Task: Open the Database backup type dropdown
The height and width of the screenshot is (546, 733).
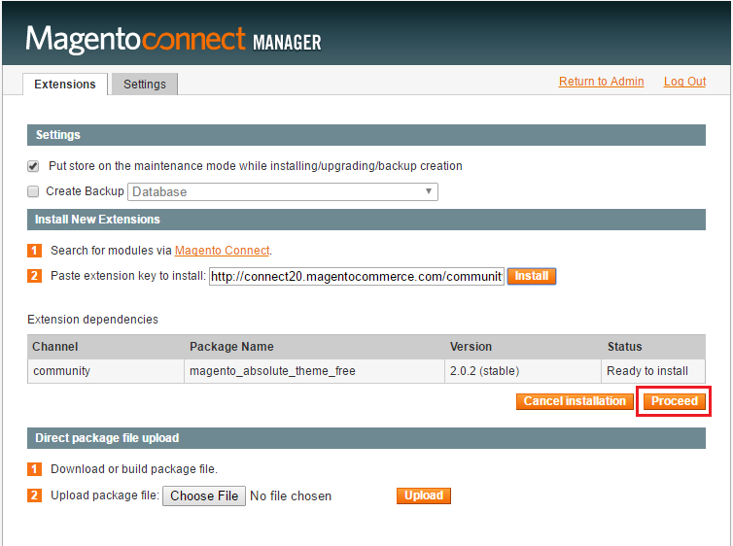Action: pyautogui.click(x=283, y=192)
